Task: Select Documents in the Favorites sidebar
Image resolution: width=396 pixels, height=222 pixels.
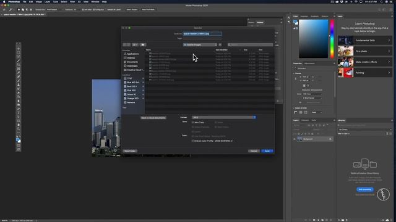Action: 132,62
